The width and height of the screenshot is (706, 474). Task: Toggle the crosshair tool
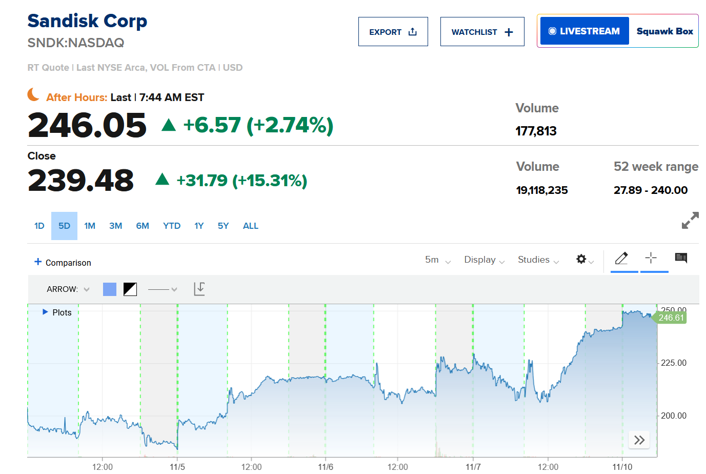click(x=651, y=258)
